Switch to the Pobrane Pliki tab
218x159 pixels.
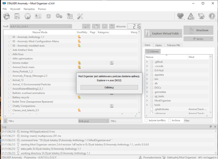pyautogui.click(x=173, y=45)
